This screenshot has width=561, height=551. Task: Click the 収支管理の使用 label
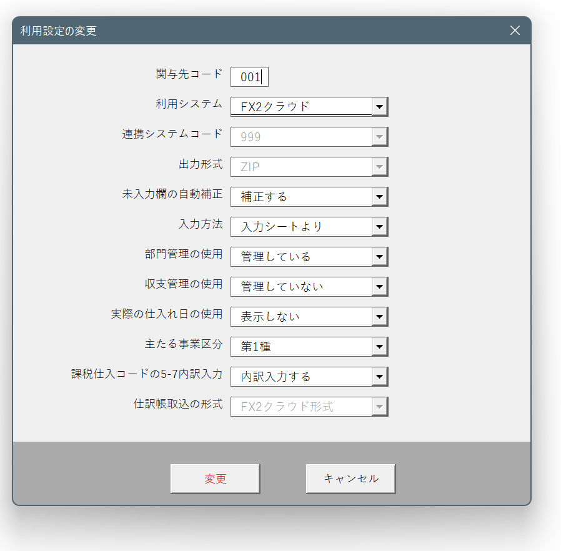click(x=184, y=284)
